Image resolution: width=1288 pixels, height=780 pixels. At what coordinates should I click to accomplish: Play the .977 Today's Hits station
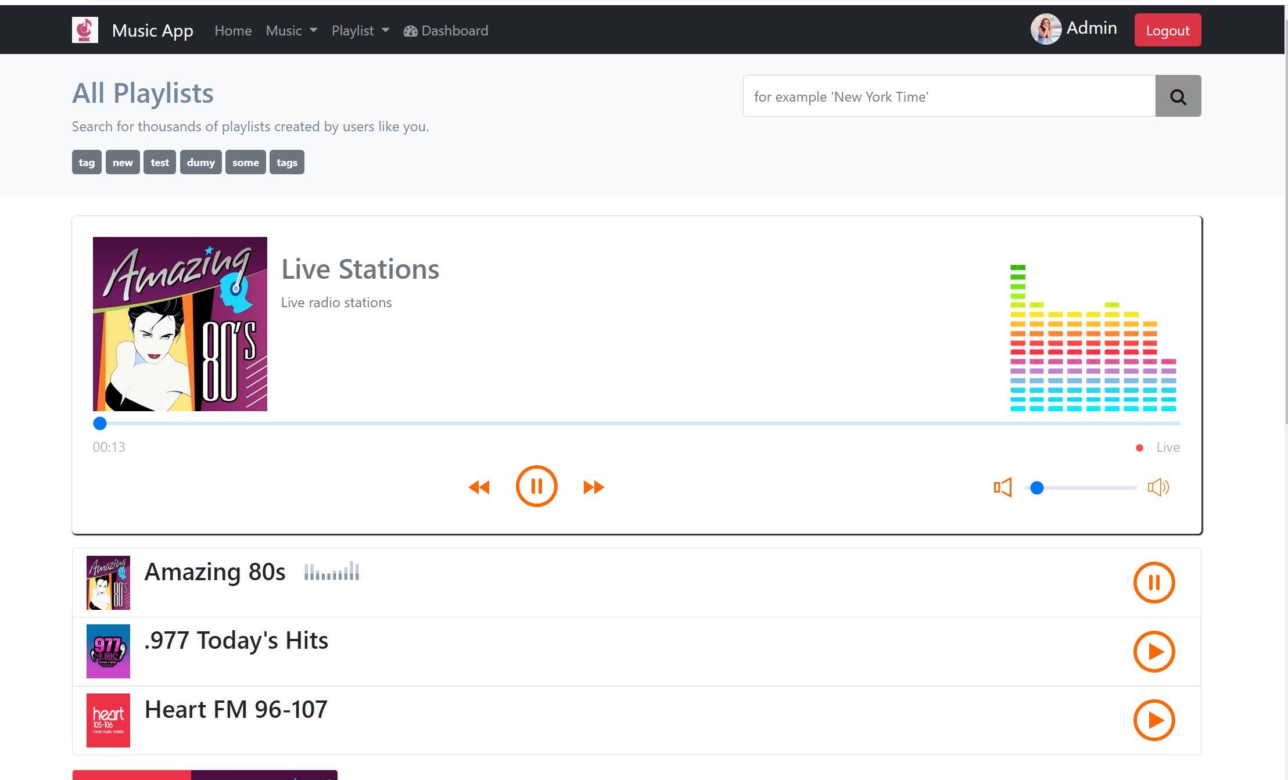(1154, 652)
